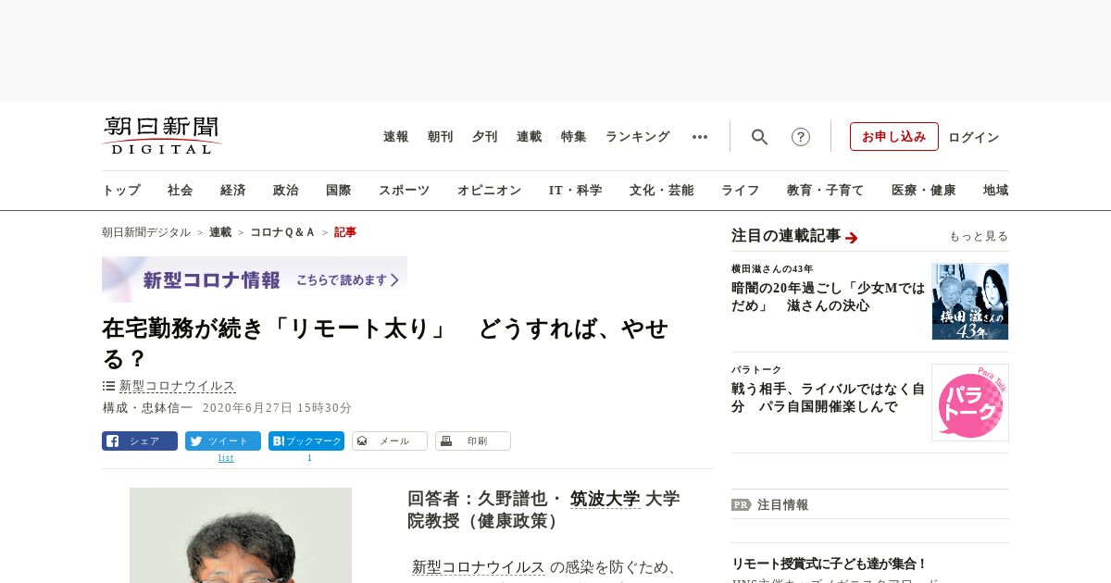Image resolution: width=1111 pixels, height=583 pixels.
Task: Click the 新型コロナ情報 banner
Action: [x=255, y=279]
